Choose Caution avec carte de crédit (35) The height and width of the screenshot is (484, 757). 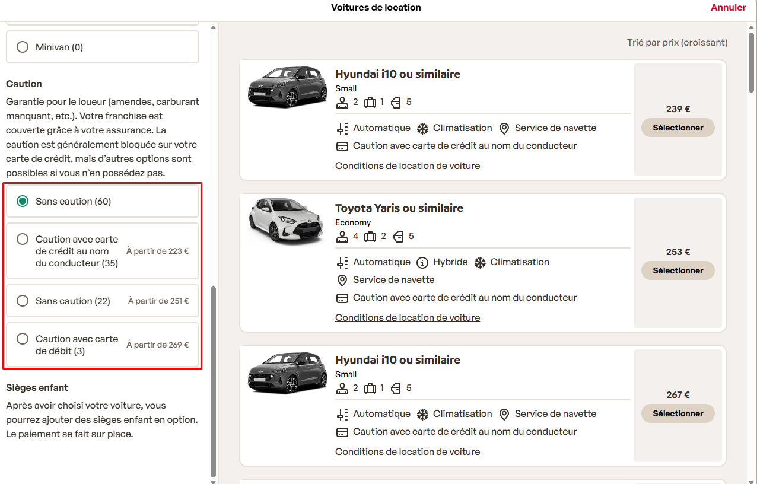tap(102, 251)
